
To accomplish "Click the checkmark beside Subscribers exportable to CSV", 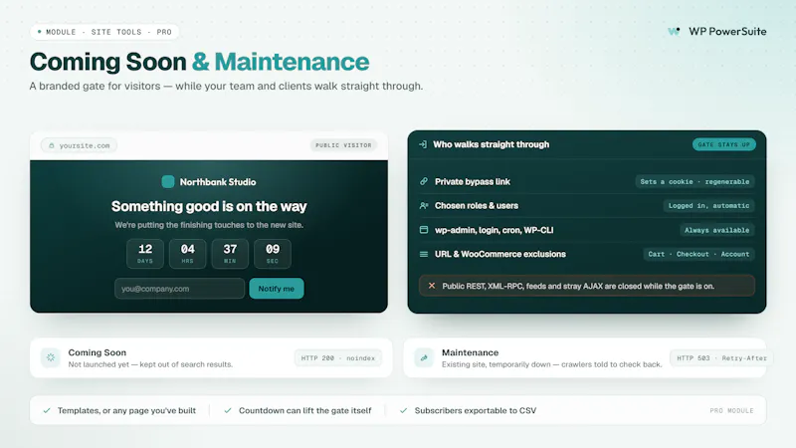I will pyautogui.click(x=404, y=410).
